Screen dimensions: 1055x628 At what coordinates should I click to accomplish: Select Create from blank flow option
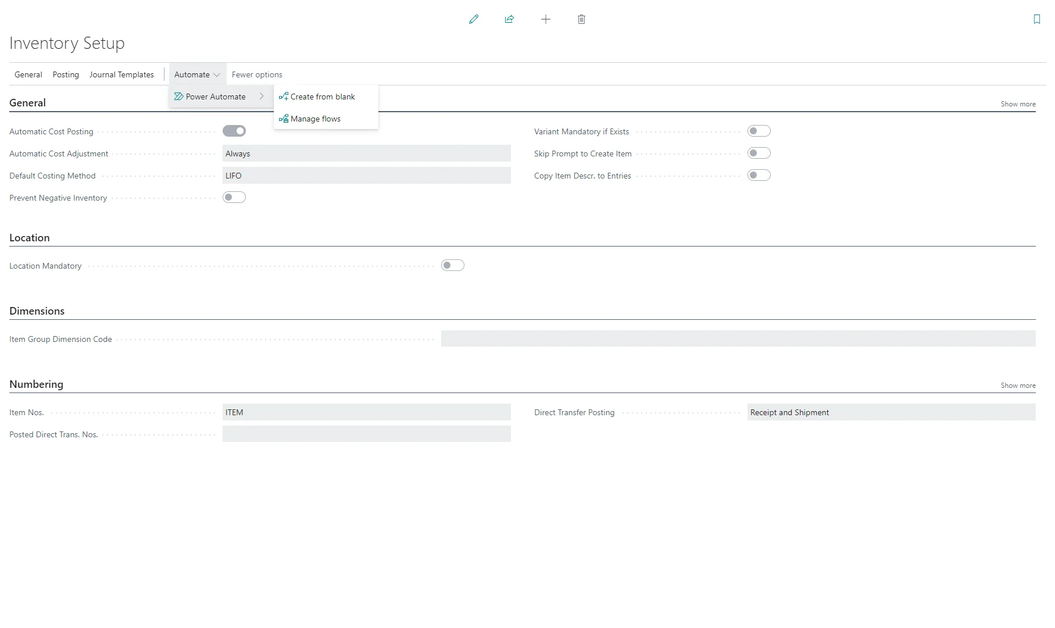(x=322, y=97)
